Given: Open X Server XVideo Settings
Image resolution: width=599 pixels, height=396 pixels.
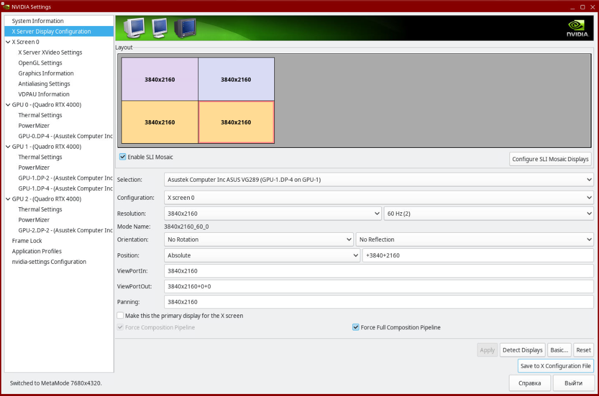Looking at the screenshot, I should coord(50,53).
